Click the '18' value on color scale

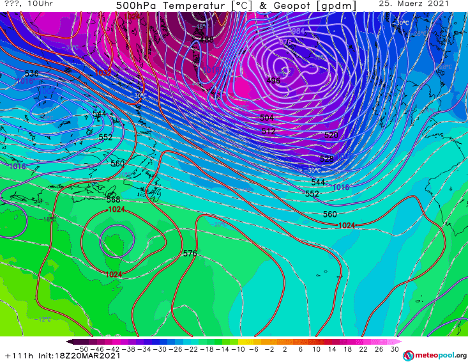click(348, 349)
